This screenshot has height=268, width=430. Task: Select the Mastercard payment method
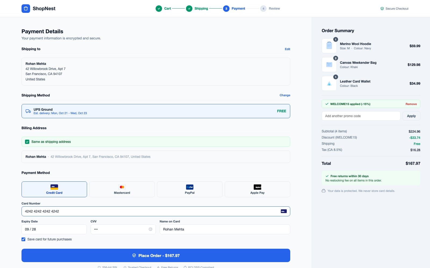click(x=122, y=189)
